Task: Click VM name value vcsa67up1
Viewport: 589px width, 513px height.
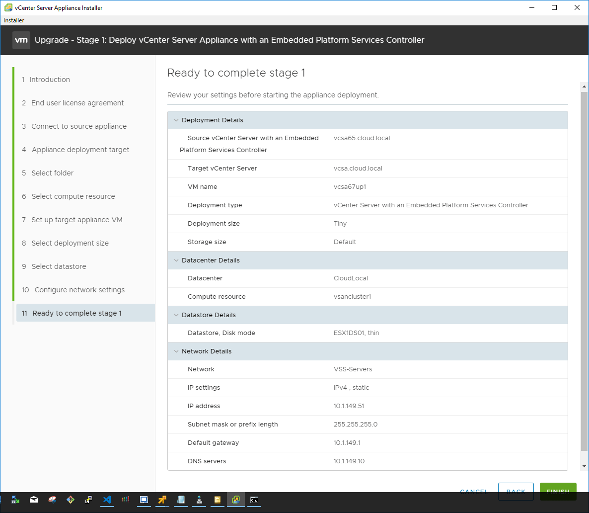Action: tap(350, 187)
